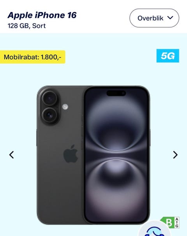Click the camera flash on the phone back
Screen dimensions: 187x236
pos(65,107)
